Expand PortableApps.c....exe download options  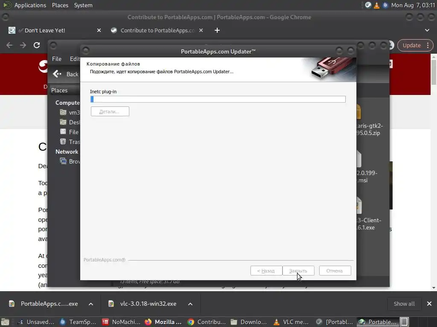[91, 304]
